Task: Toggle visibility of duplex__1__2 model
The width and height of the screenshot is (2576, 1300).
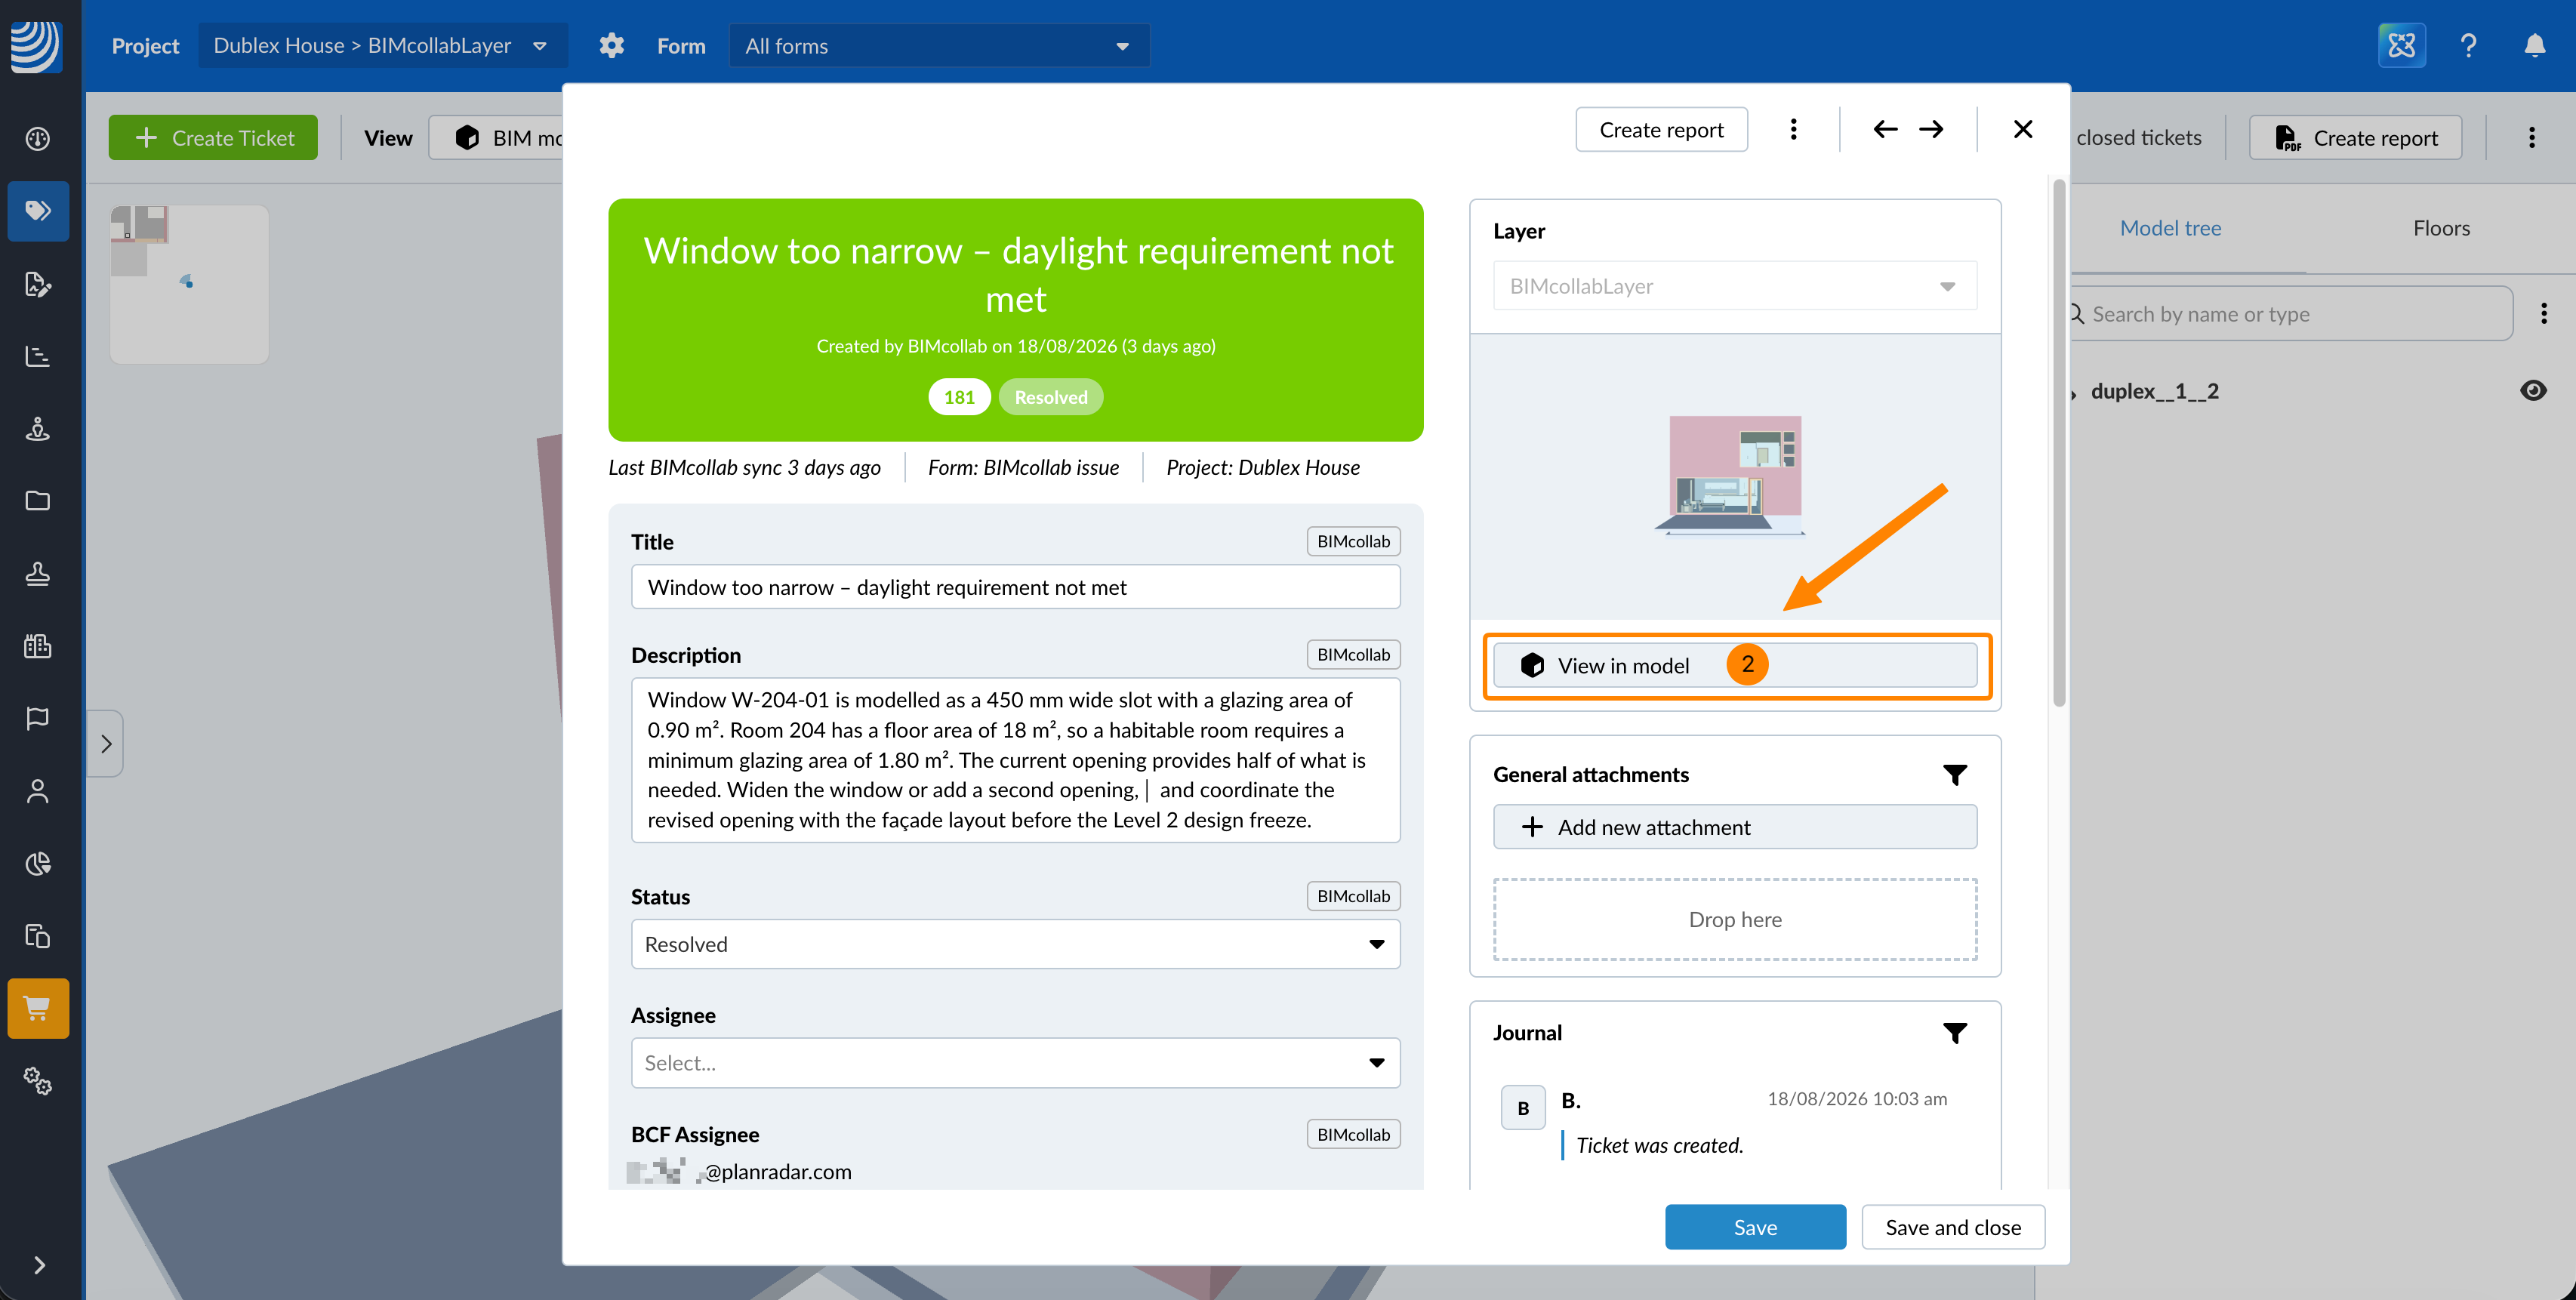Action: (2533, 391)
